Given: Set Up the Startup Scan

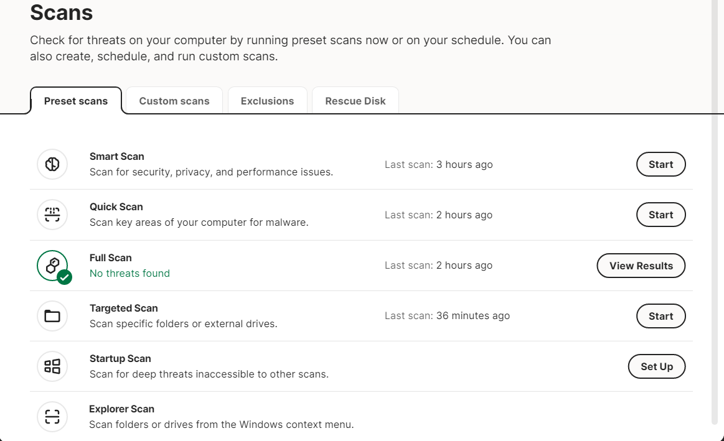Looking at the screenshot, I should pyautogui.click(x=657, y=366).
